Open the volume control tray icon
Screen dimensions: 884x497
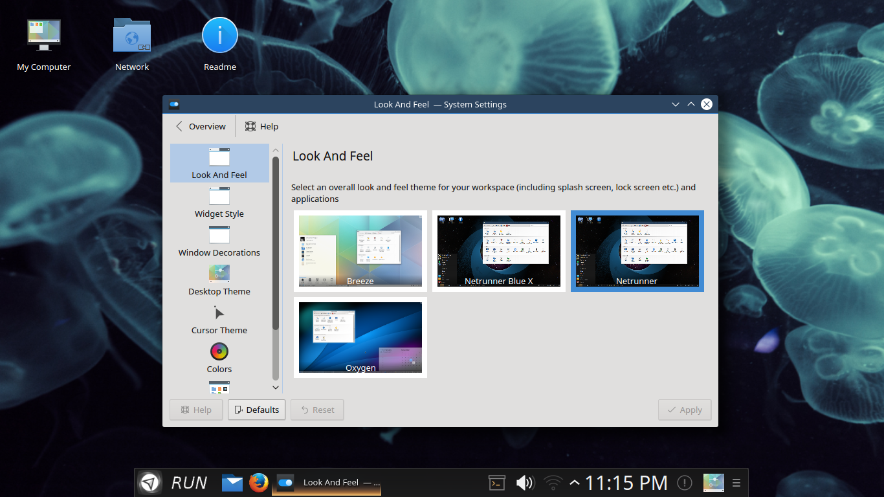point(525,483)
